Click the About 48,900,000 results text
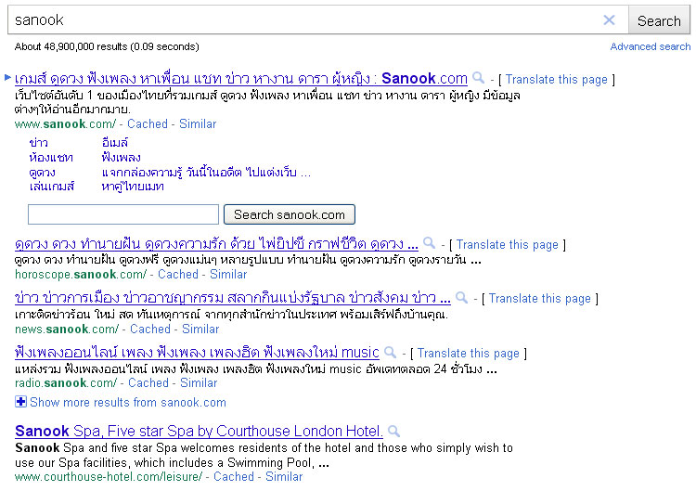The height and width of the screenshot is (491, 696). click(x=107, y=46)
